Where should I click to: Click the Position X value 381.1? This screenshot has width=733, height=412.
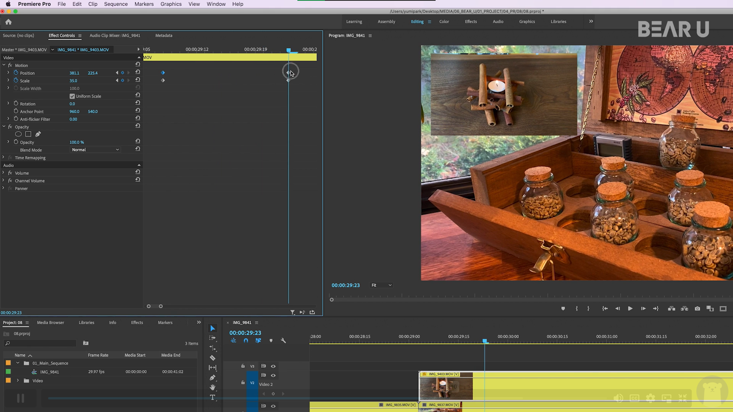(74, 73)
